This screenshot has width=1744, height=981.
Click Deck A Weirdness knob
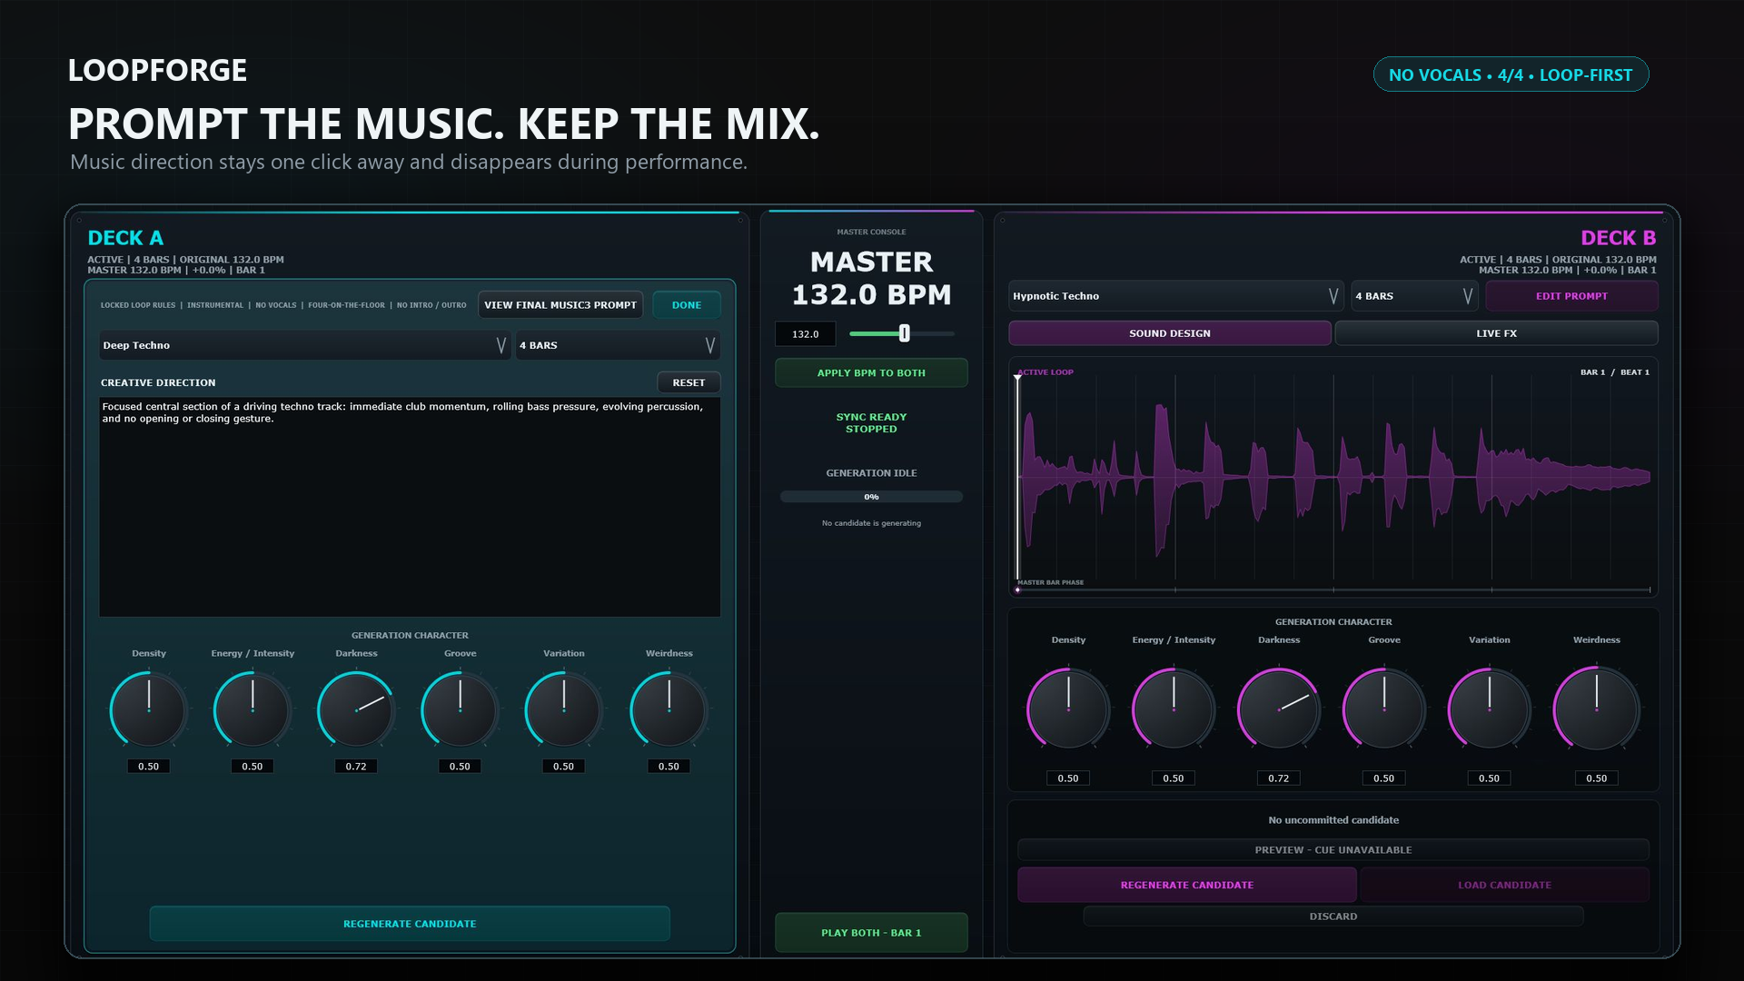click(x=669, y=709)
